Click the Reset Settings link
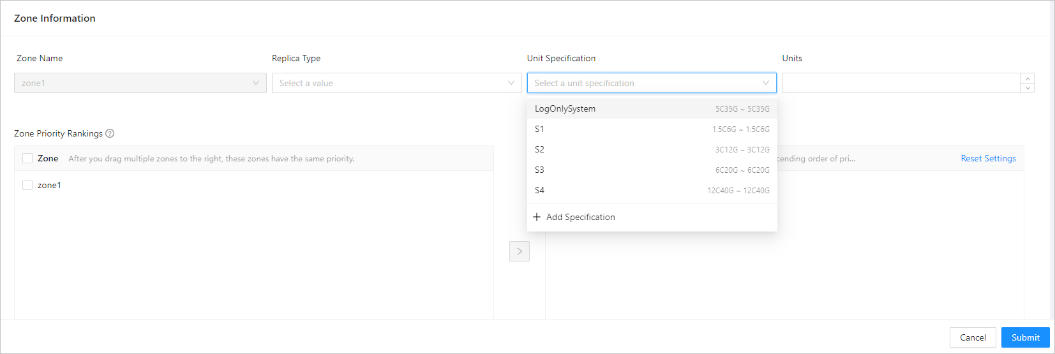The image size is (1055, 354). click(988, 158)
